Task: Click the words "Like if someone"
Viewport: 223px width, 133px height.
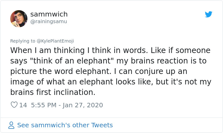Action: pyautogui.click(x=180, y=50)
